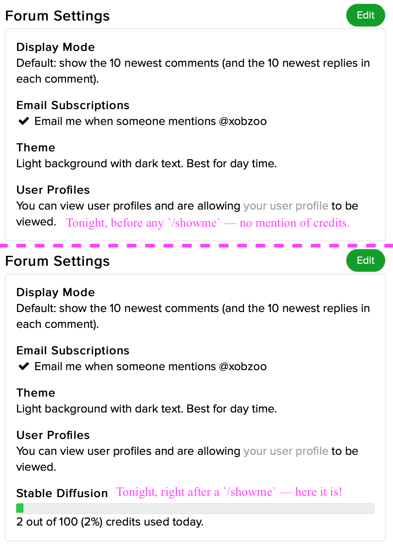Click the checkmark beside the upper email mention option
The width and height of the screenshot is (393, 548).
(x=24, y=121)
